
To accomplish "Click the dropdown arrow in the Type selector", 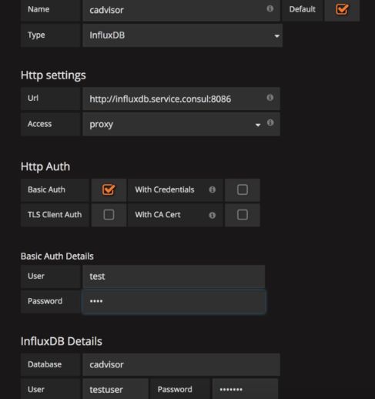I will [x=276, y=36].
